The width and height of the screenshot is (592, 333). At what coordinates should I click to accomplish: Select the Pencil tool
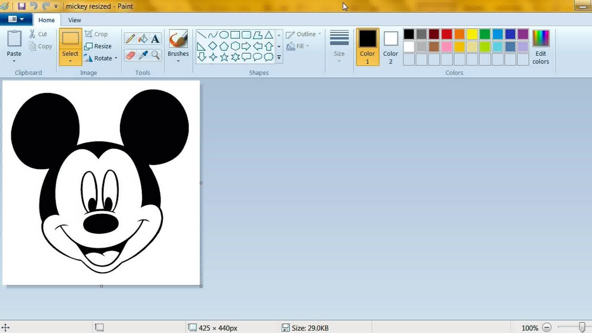click(x=130, y=38)
